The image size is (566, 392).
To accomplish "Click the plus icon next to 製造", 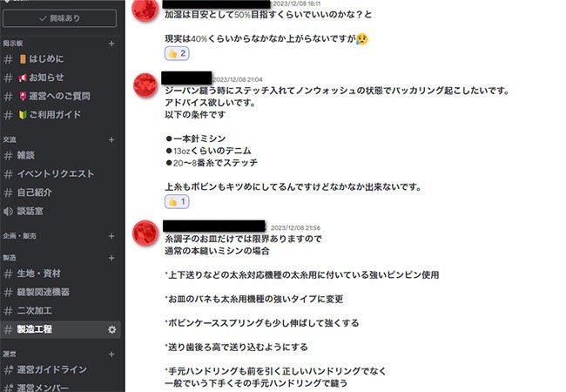I will (111, 258).
